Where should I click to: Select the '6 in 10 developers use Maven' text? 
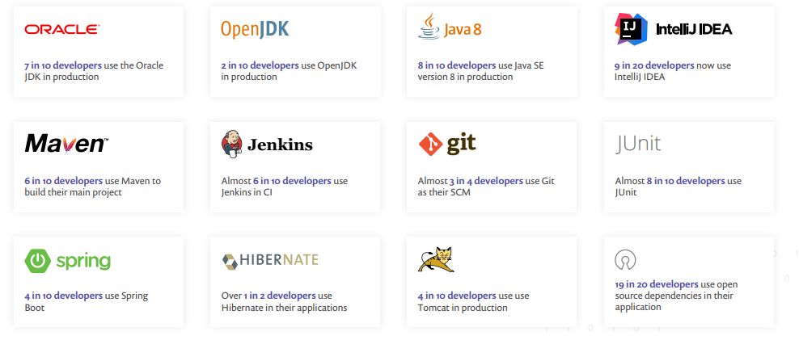87,181
